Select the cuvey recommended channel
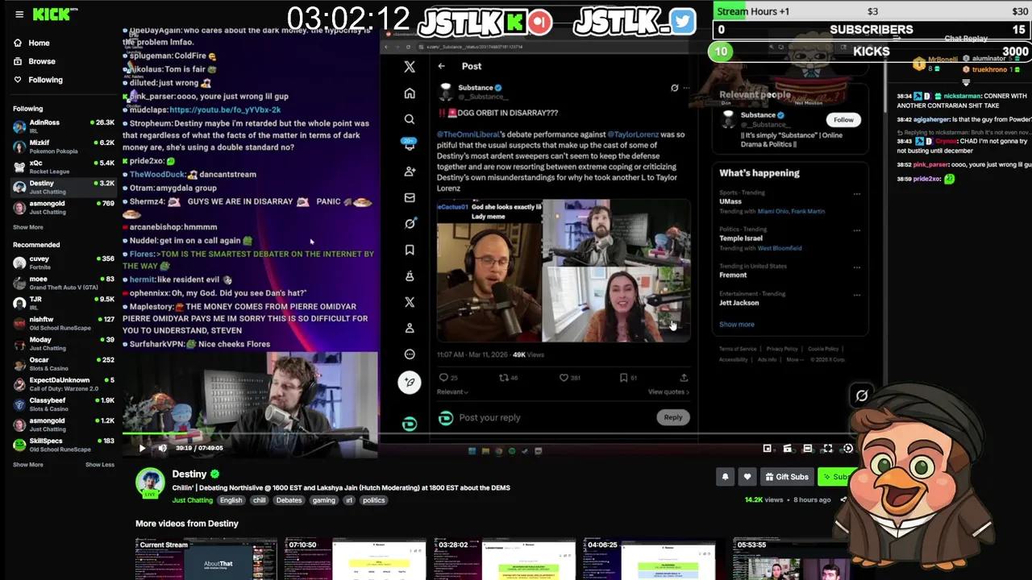This screenshot has width=1032, height=580. (63, 263)
